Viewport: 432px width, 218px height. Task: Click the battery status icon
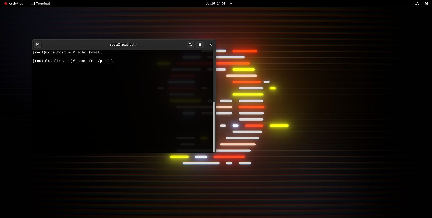click(426, 4)
